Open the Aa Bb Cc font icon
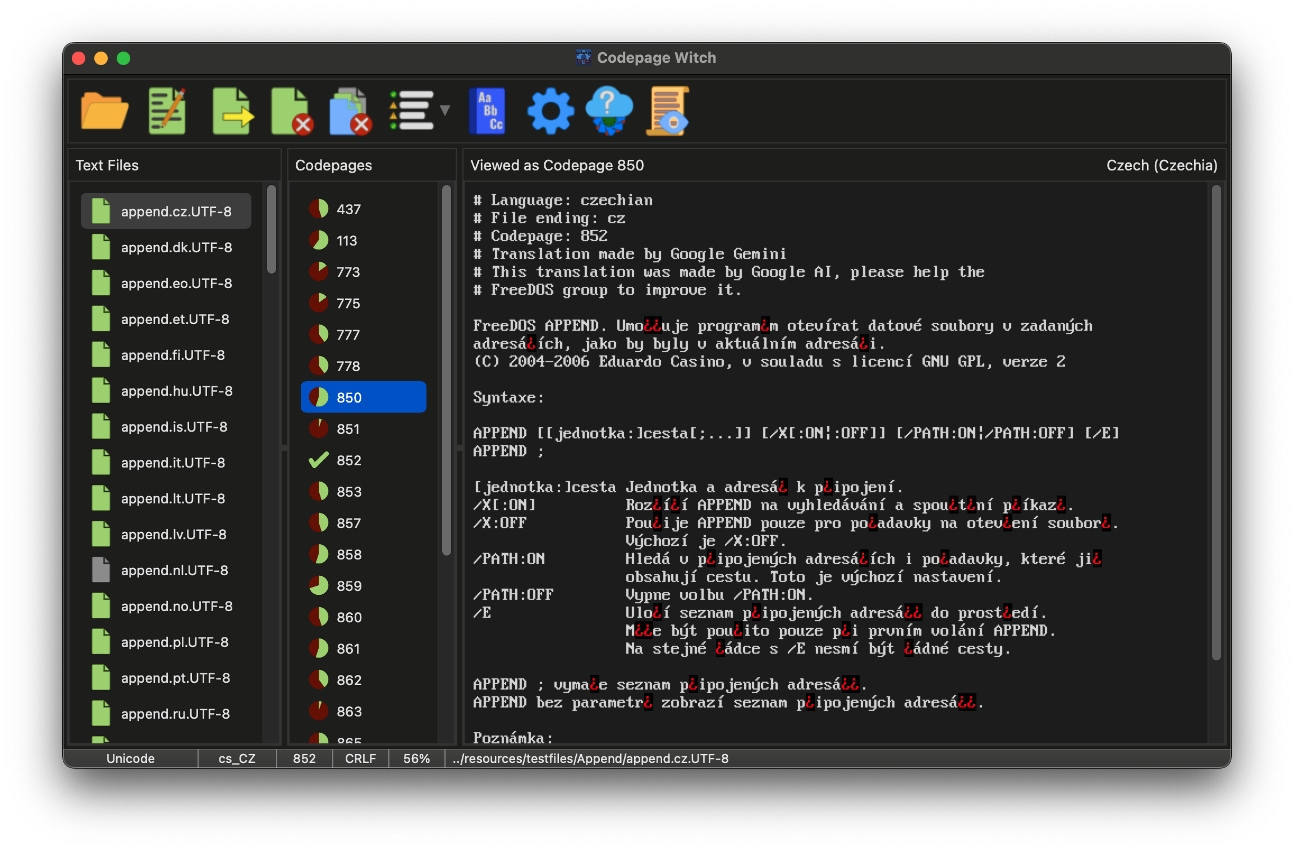The width and height of the screenshot is (1294, 851). 487,110
